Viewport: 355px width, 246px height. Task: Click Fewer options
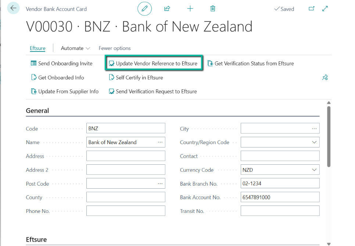(115, 48)
